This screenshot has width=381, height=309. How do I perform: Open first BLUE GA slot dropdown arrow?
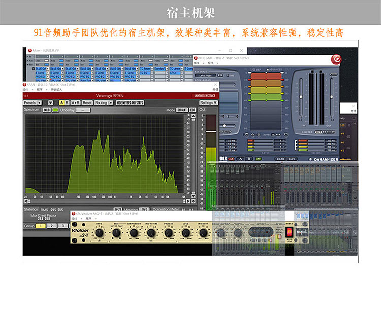[x=48, y=68]
